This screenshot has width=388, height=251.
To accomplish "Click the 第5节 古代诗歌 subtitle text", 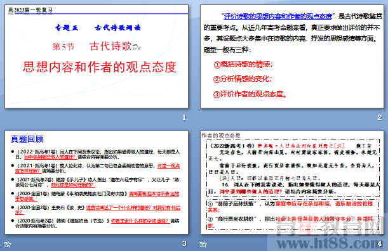I will click(97, 46).
